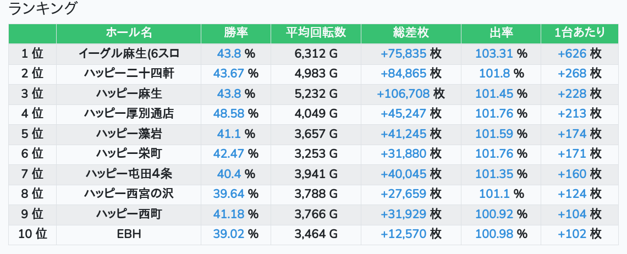Image resolution: width=627 pixels, height=254 pixels.
Task: Click the +626 per-machine value
Action: (572, 53)
